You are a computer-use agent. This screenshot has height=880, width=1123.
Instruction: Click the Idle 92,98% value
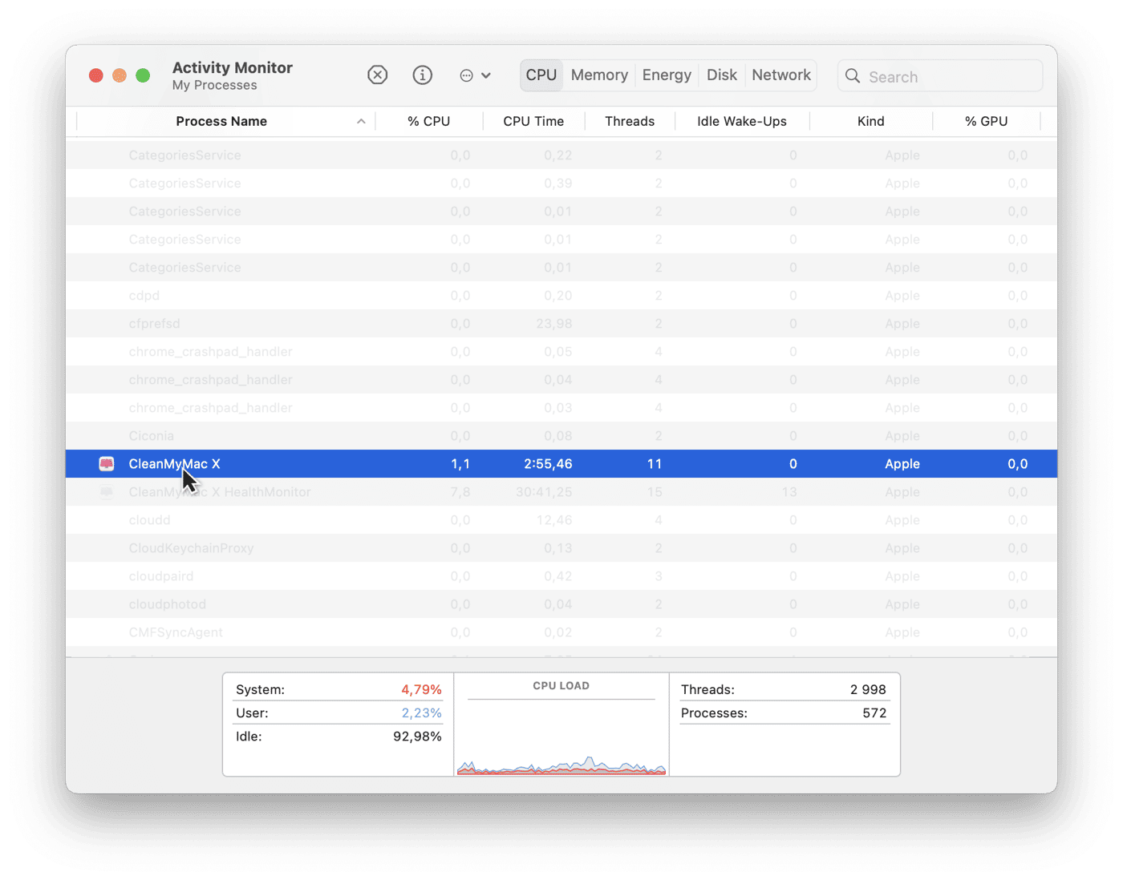click(x=417, y=737)
